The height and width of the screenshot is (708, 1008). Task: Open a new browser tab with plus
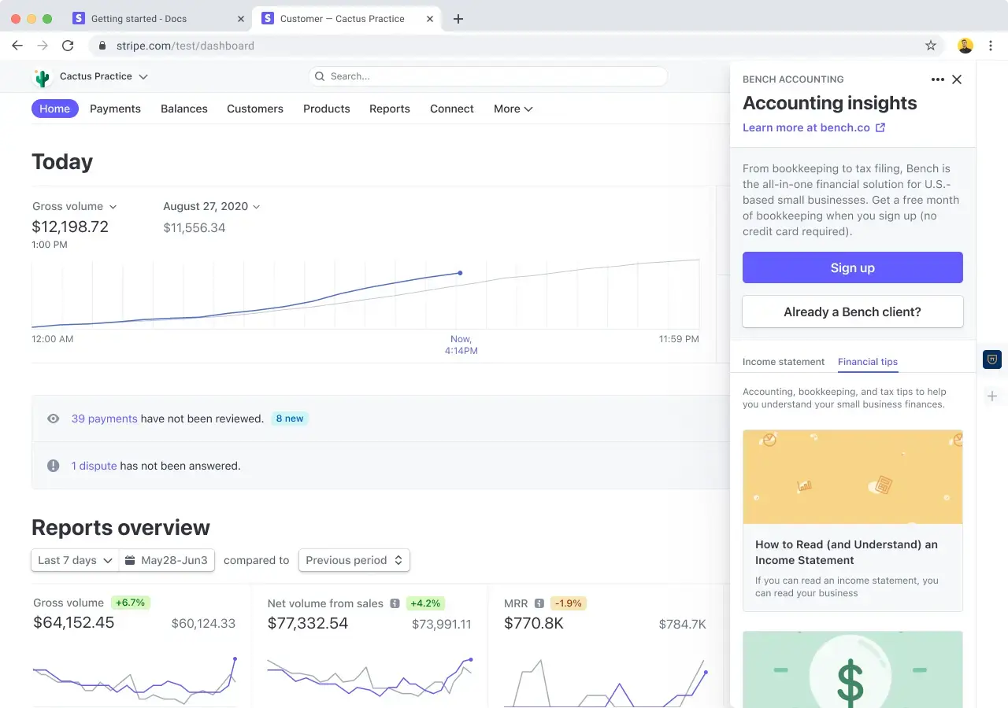(458, 19)
